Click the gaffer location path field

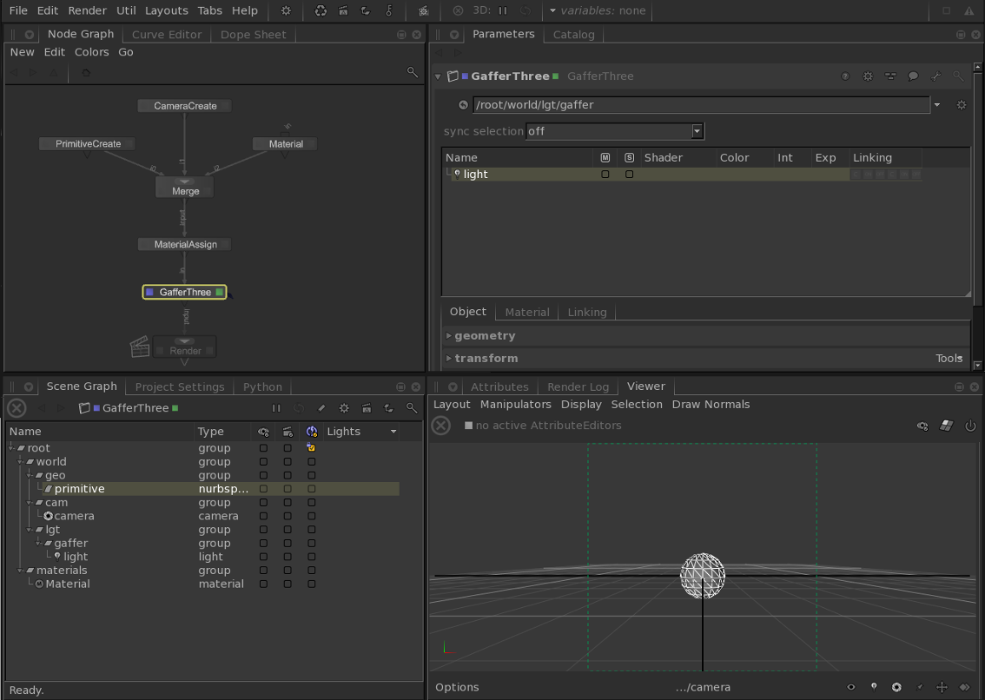pos(701,105)
